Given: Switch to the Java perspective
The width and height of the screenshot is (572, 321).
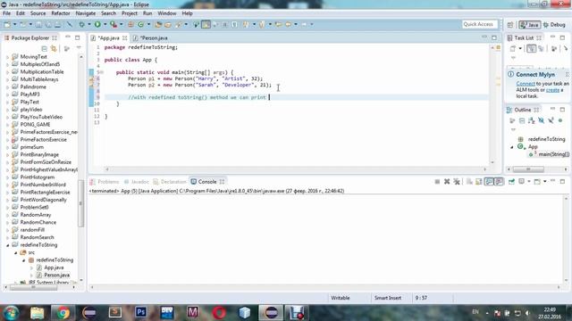Looking at the screenshot, I should coord(530,24).
